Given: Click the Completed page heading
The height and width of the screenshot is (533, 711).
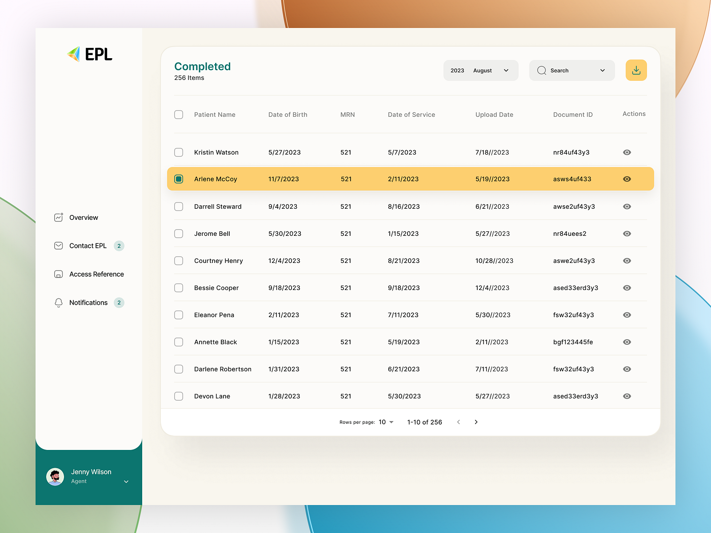Looking at the screenshot, I should (x=203, y=67).
